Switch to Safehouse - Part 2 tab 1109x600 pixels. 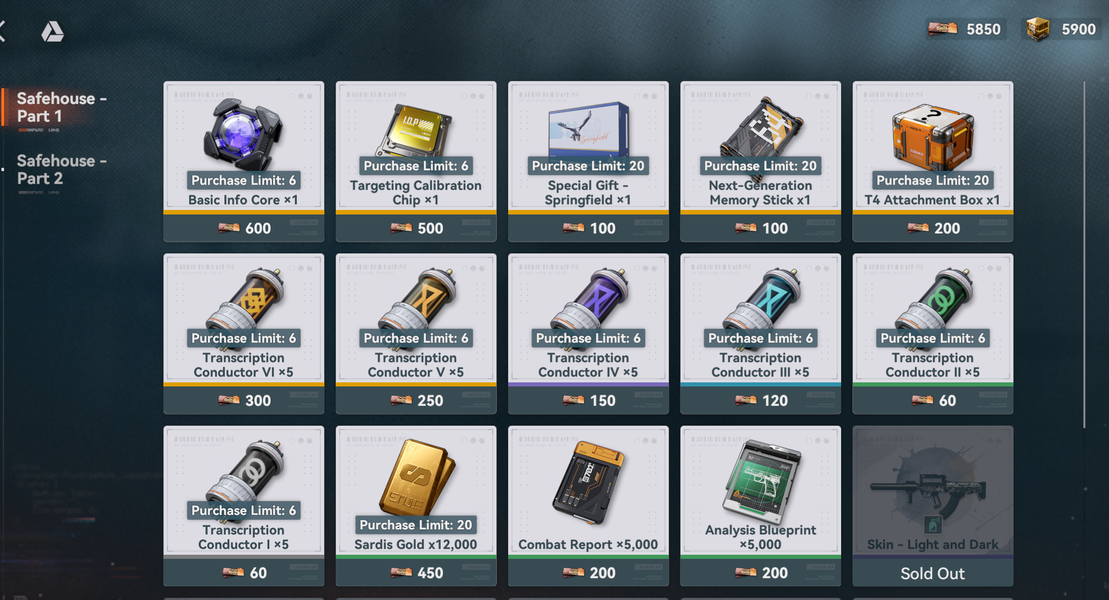tap(62, 170)
